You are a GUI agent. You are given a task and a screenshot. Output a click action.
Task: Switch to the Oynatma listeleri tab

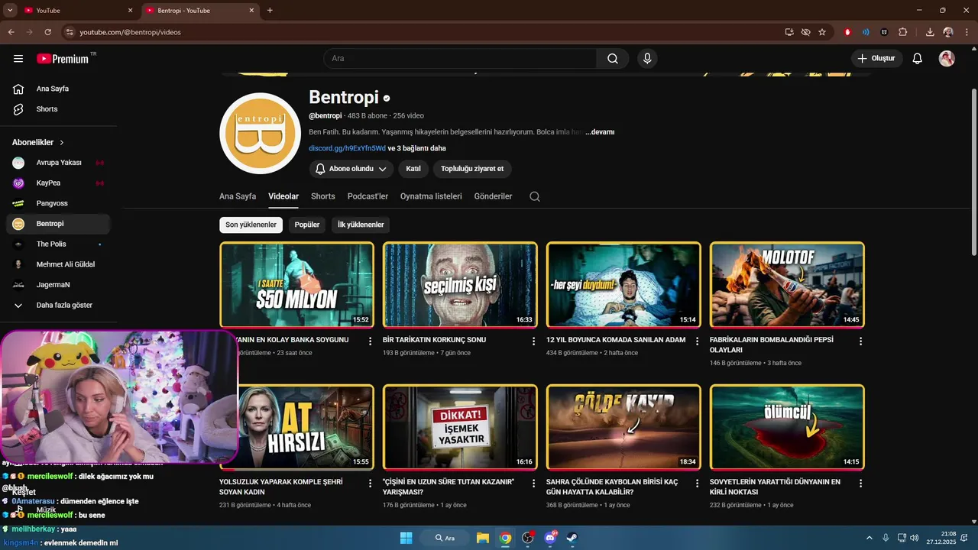coord(431,196)
